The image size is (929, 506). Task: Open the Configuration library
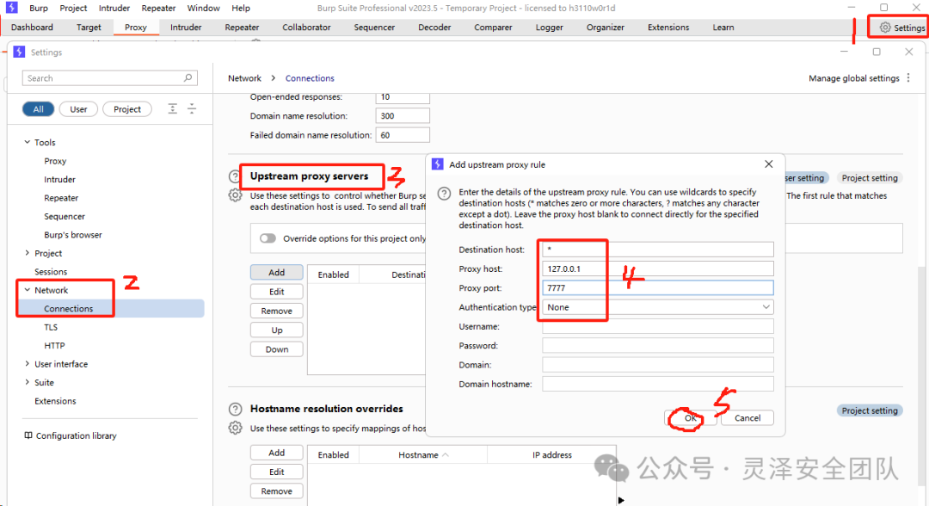pos(70,435)
